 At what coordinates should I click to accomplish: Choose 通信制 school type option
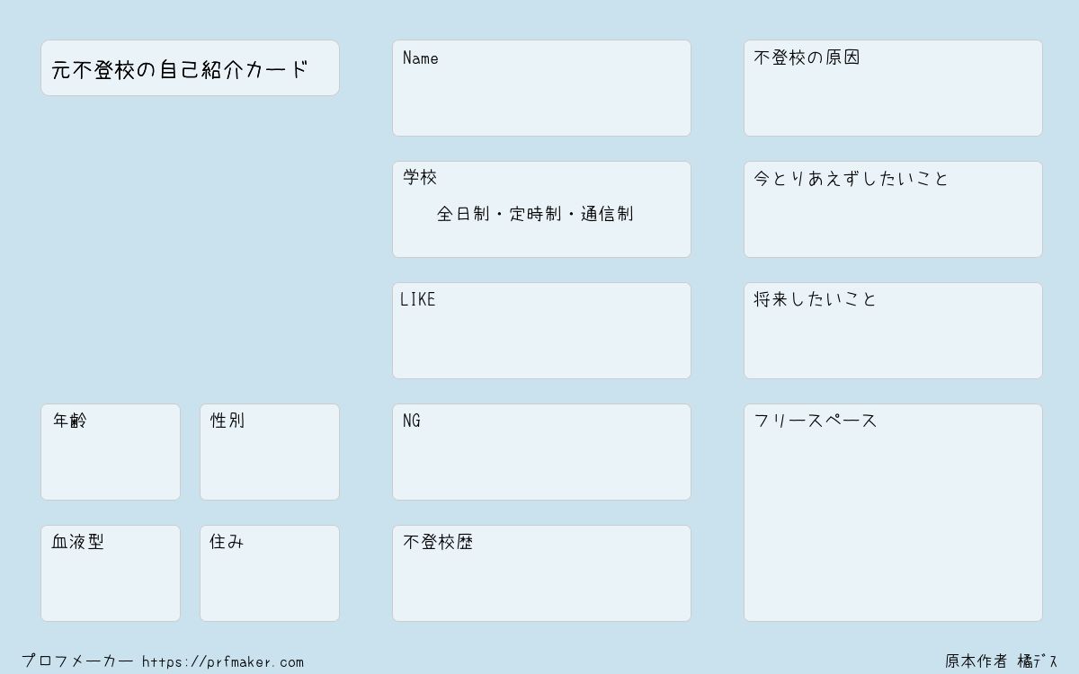click(607, 214)
